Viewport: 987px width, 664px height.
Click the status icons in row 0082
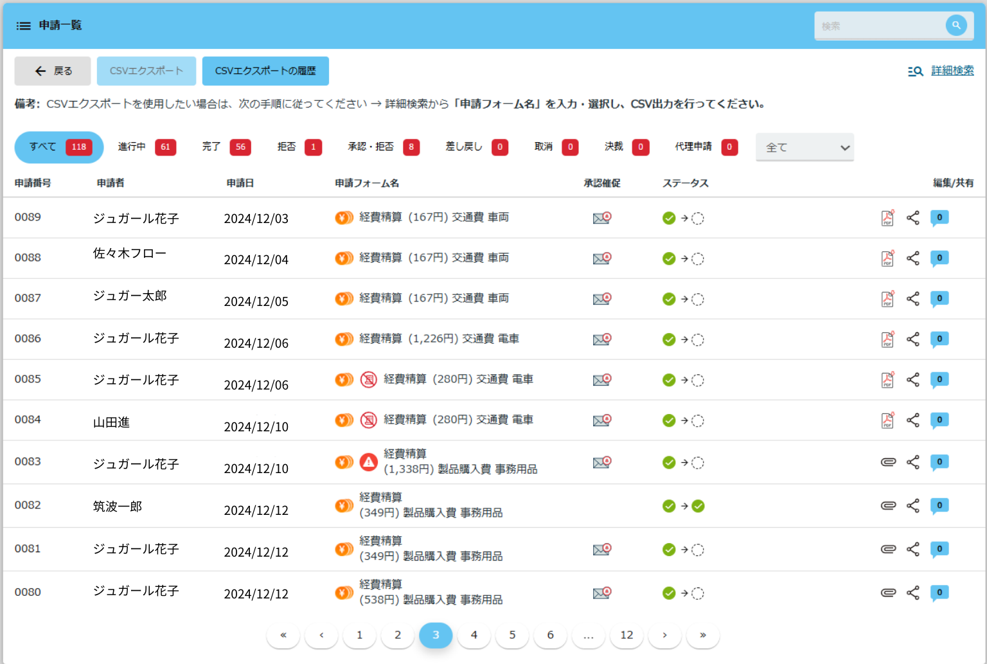684,506
